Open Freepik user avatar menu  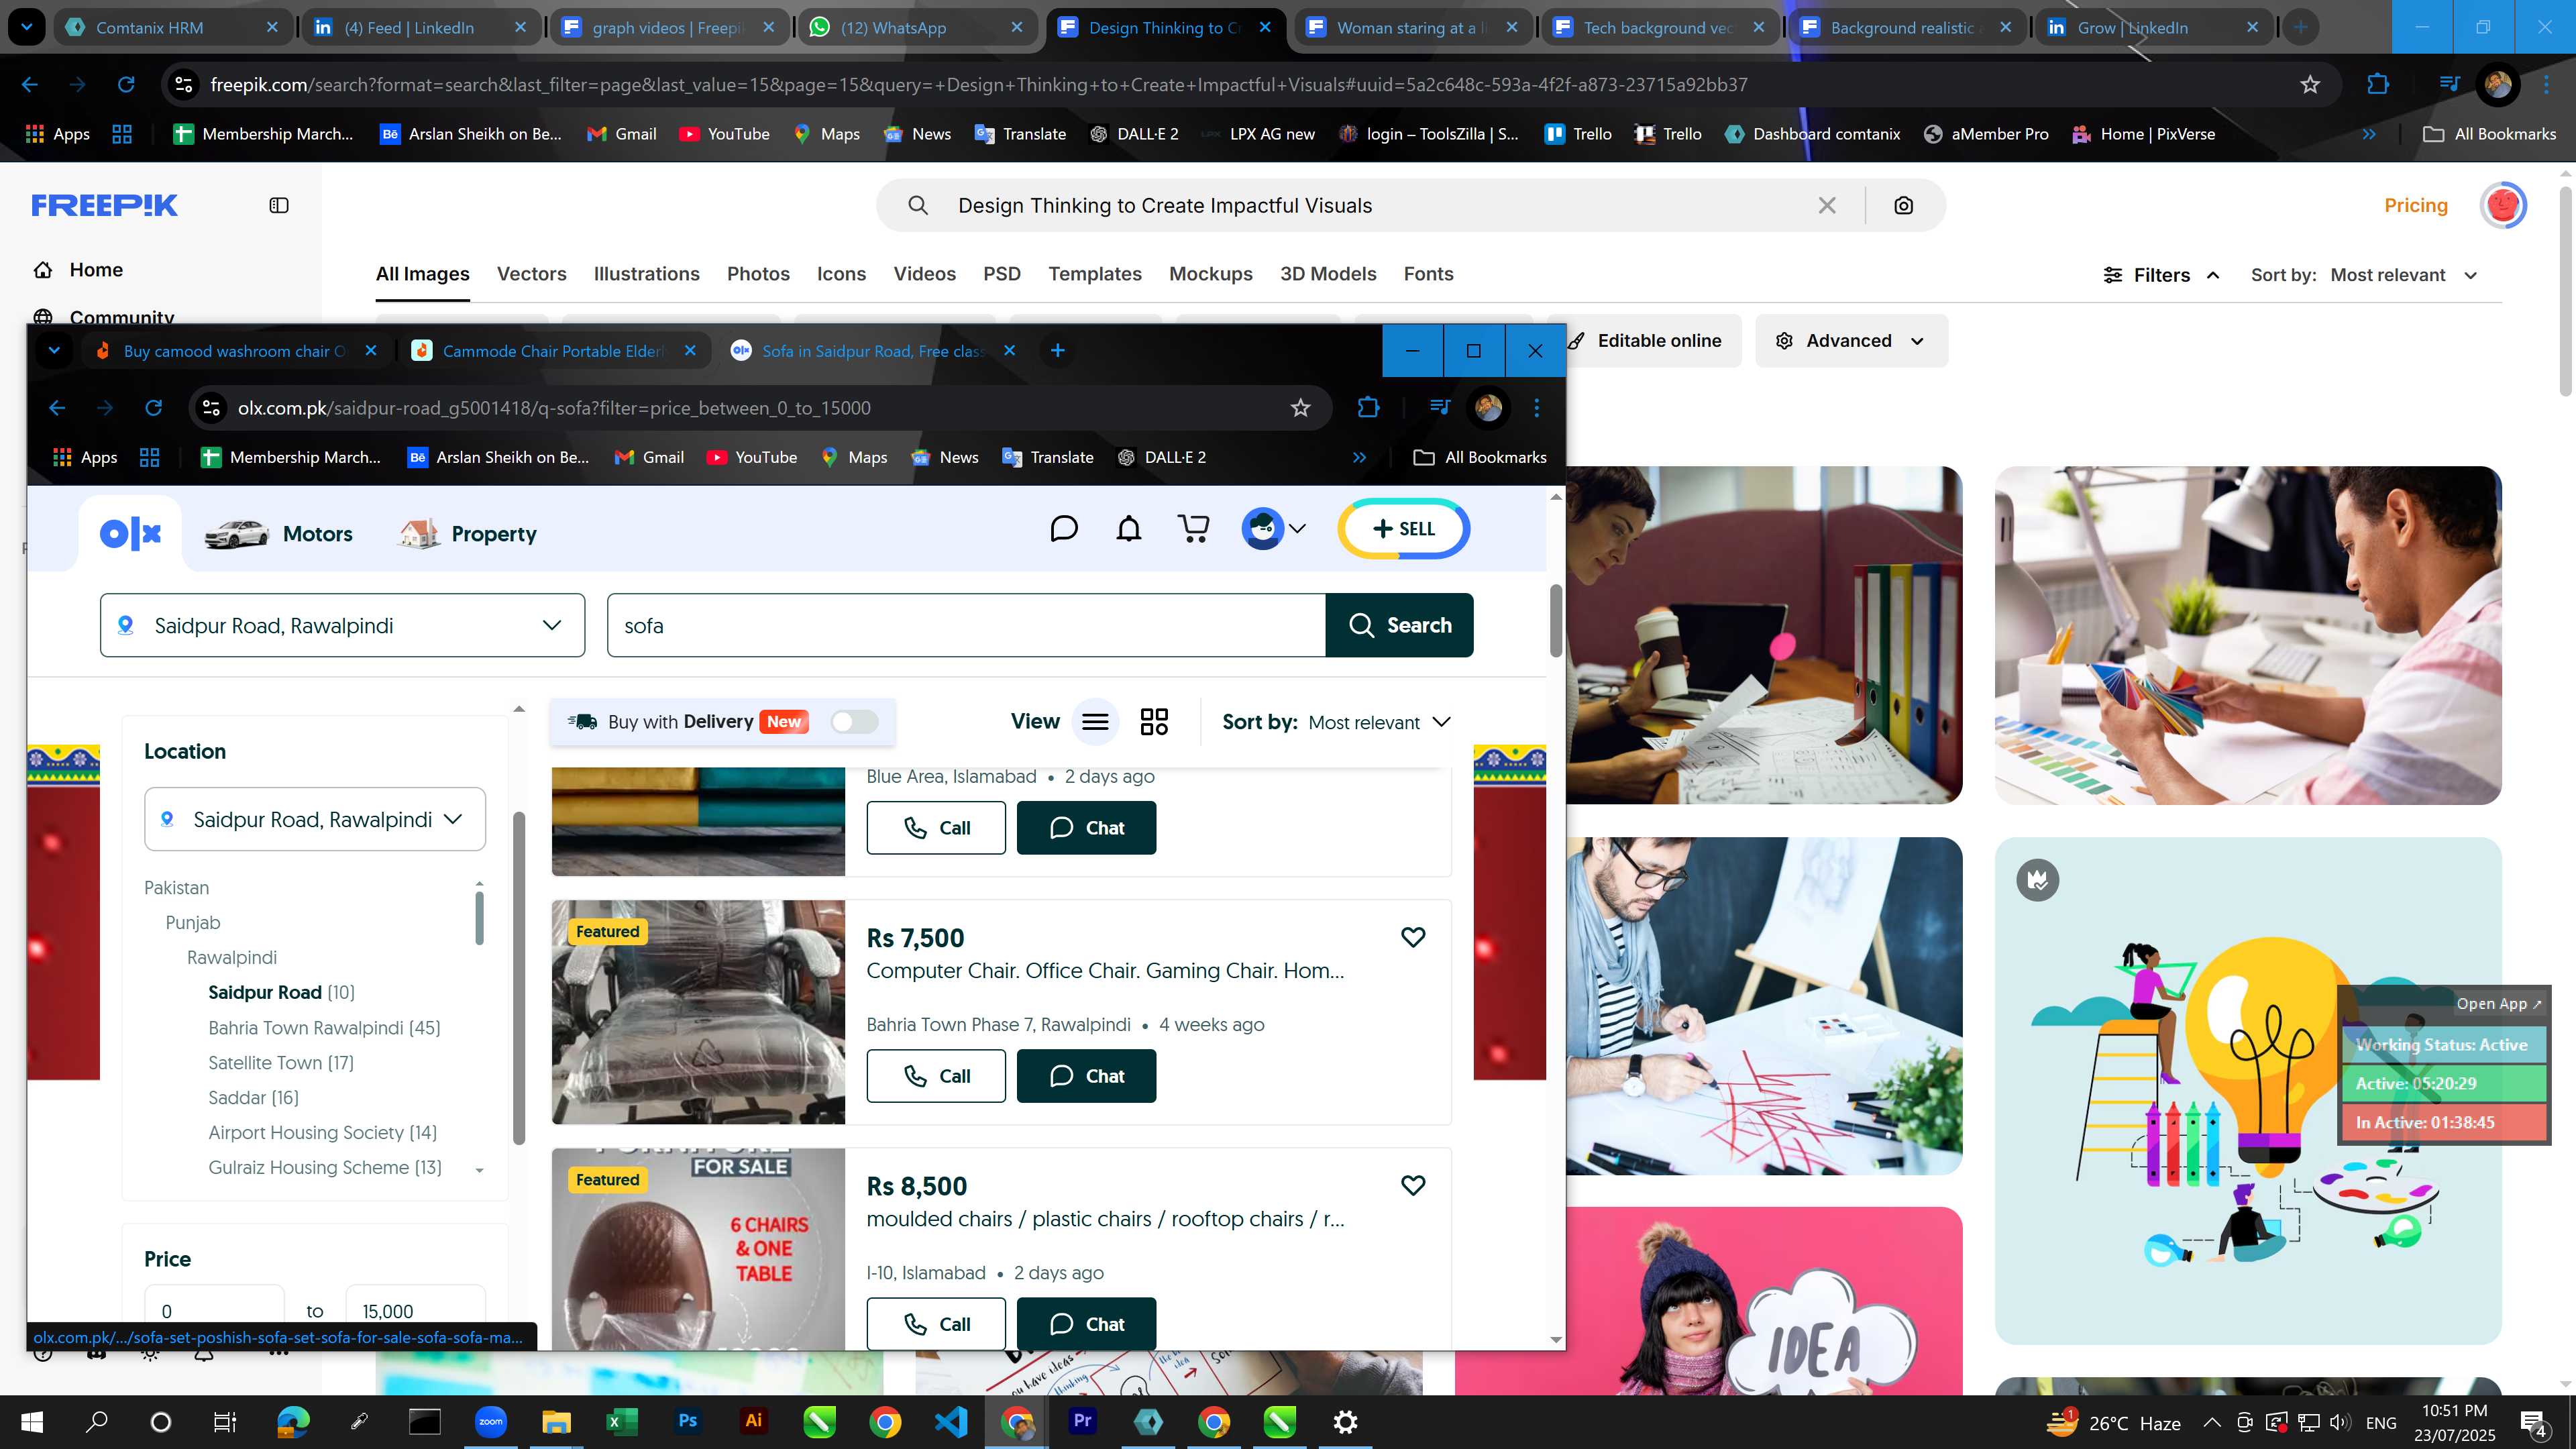coord(2503,205)
